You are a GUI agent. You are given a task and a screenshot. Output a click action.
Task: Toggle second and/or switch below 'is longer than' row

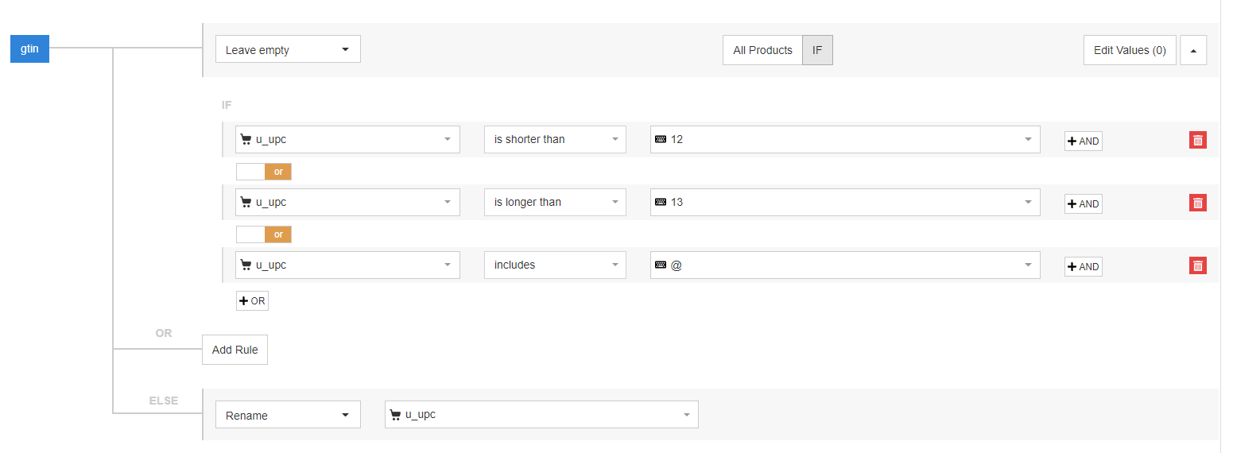click(264, 234)
